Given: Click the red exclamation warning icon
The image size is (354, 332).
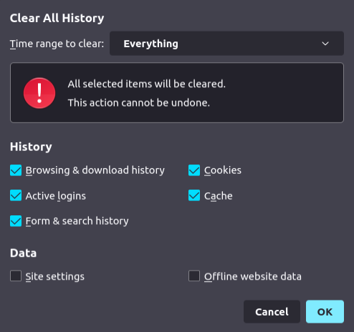Looking at the screenshot, I should point(39,93).
